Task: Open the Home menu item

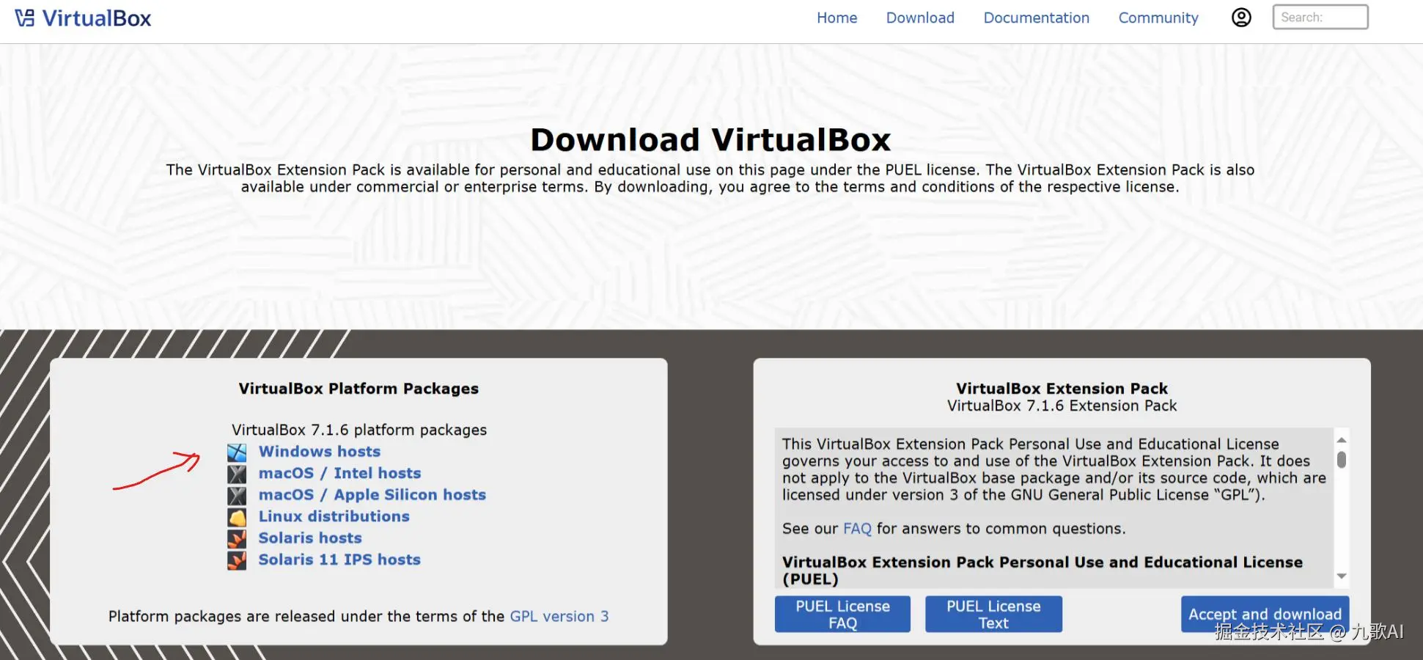Action: 837,18
